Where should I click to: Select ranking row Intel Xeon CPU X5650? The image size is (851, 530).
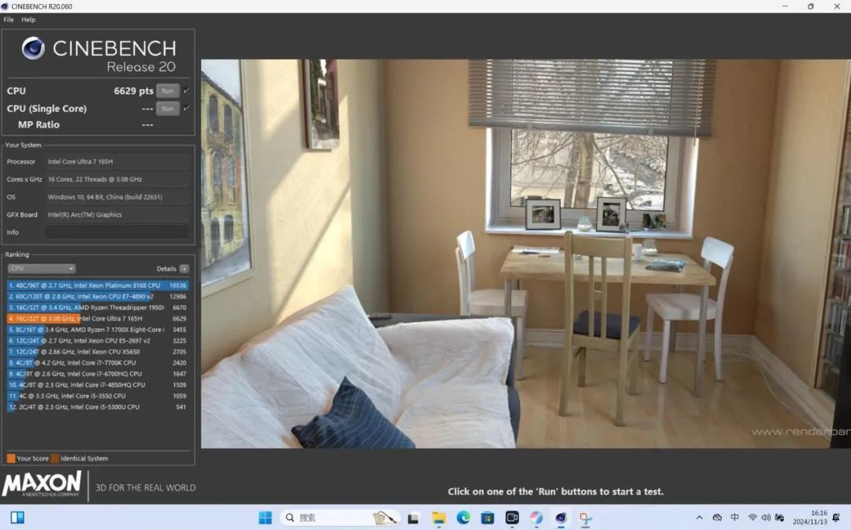tap(98, 351)
